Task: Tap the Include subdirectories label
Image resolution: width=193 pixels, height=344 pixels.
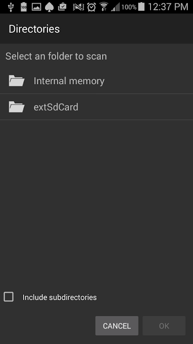Action: [x=60, y=297]
